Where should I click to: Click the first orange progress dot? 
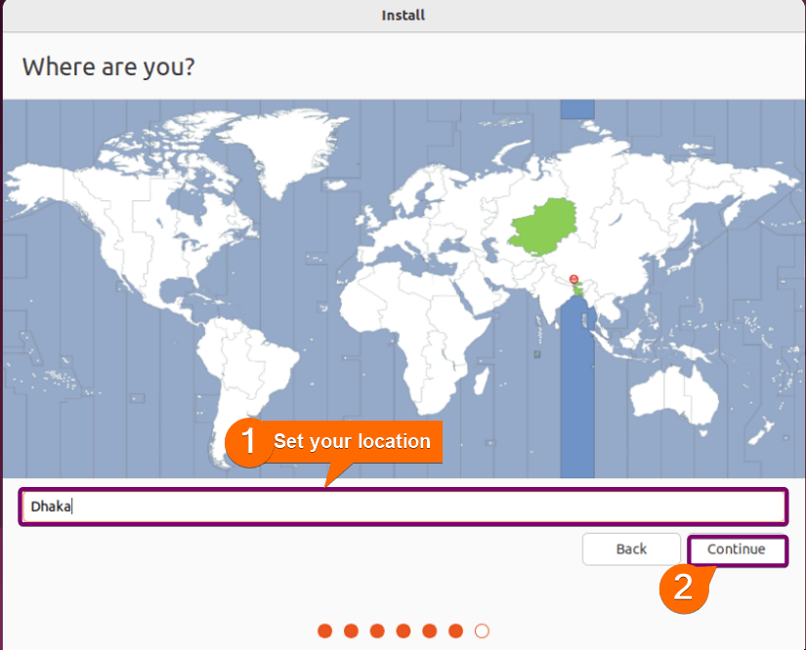click(325, 631)
